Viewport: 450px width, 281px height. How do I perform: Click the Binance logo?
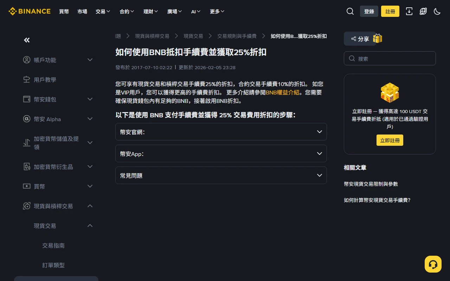(x=30, y=11)
